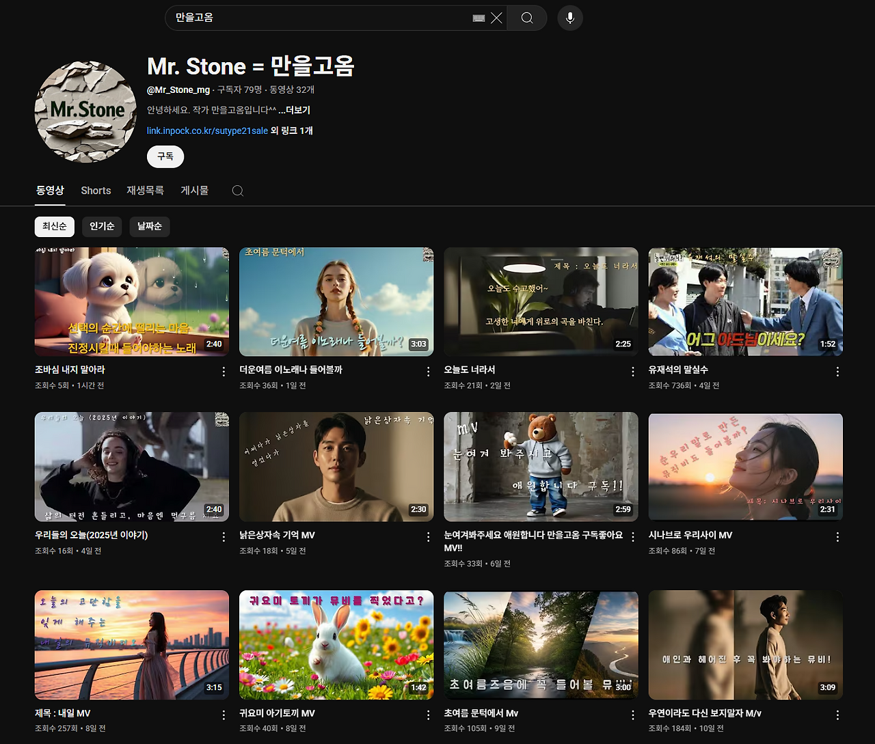875x744 pixels.
Task: Switch to the Shorts tab
Action: 96,191
